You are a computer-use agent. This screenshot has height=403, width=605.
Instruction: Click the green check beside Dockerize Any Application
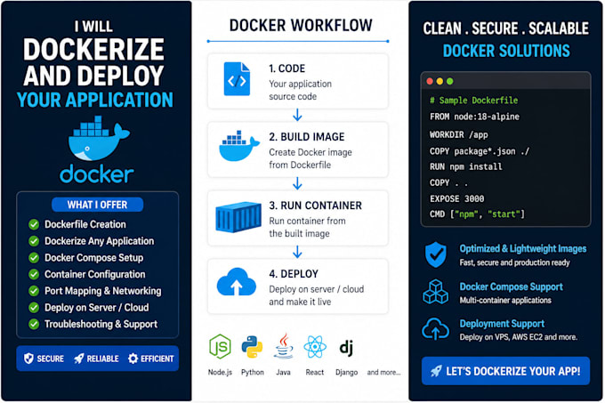(34, 241)
